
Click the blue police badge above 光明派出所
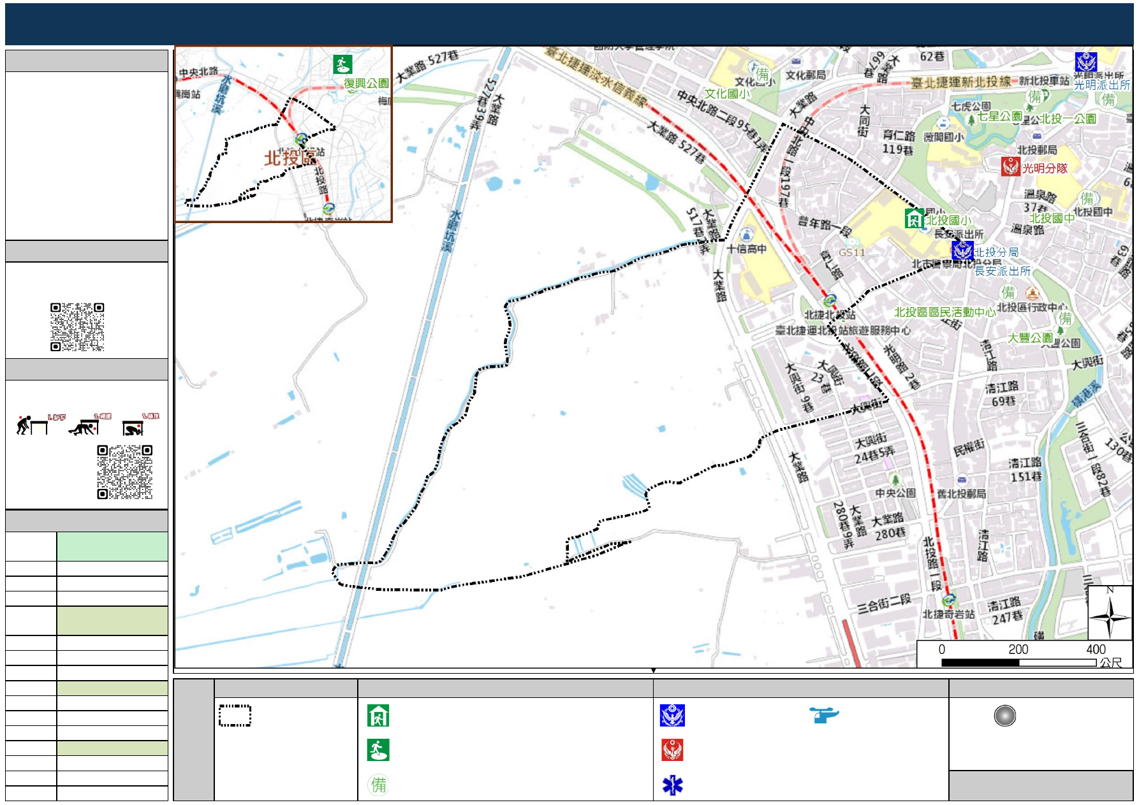1085,62
